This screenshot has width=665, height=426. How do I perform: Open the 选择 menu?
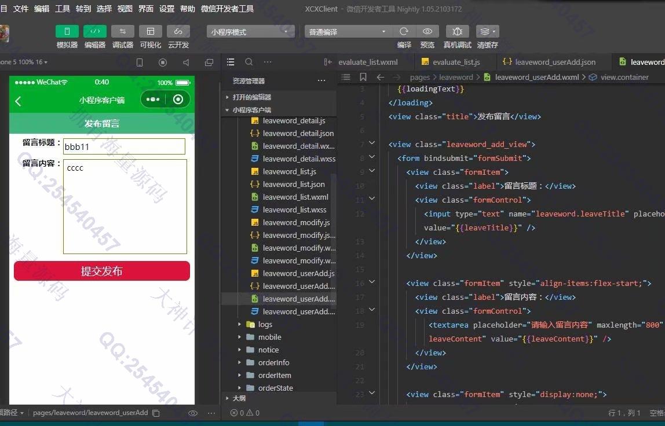coord(104,9)
